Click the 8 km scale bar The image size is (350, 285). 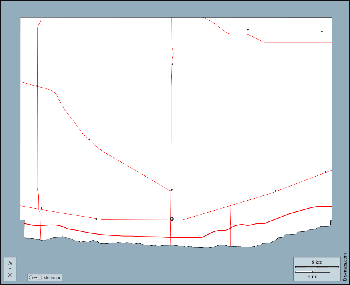(316, 267)
